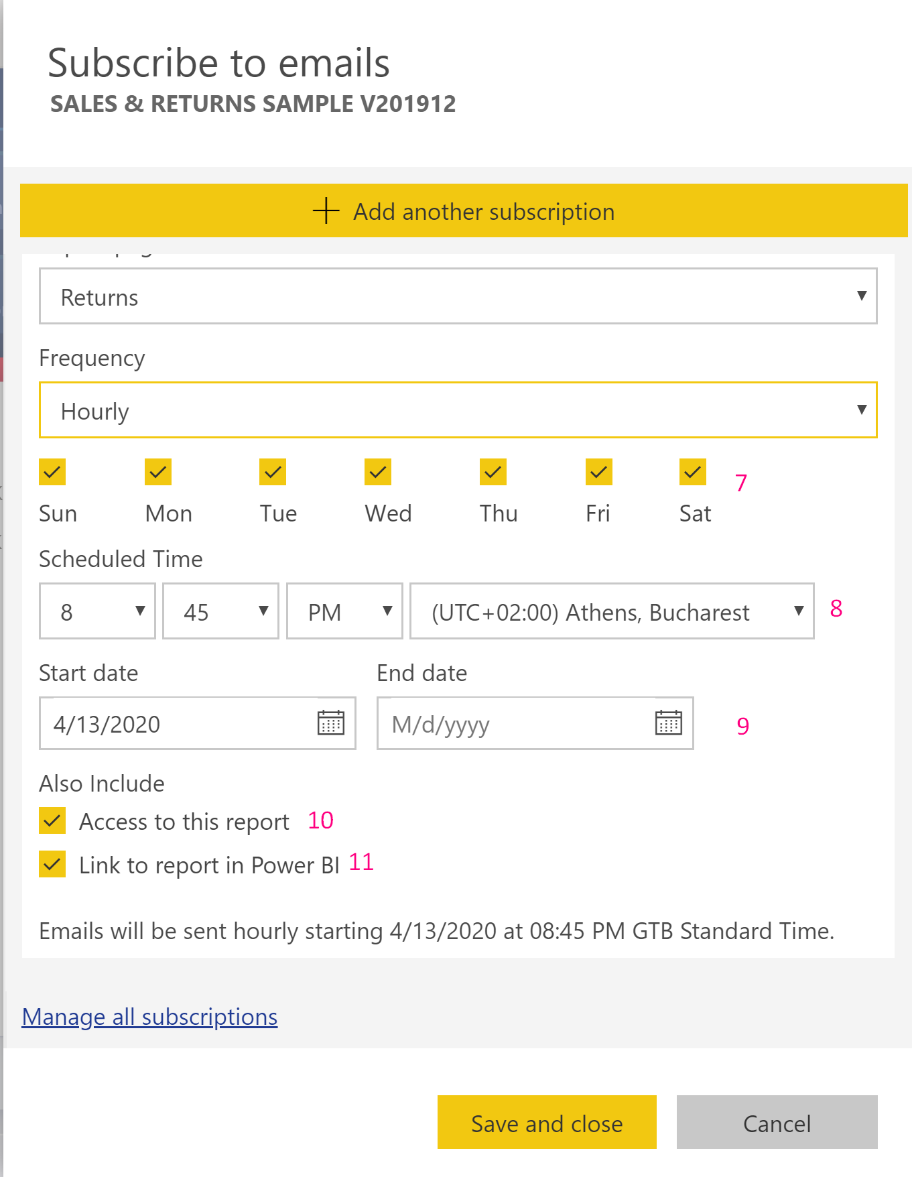The height and width of the screenshot is (1177, 912).
Task: Open the Start date calendar picker
Action: 330,723
